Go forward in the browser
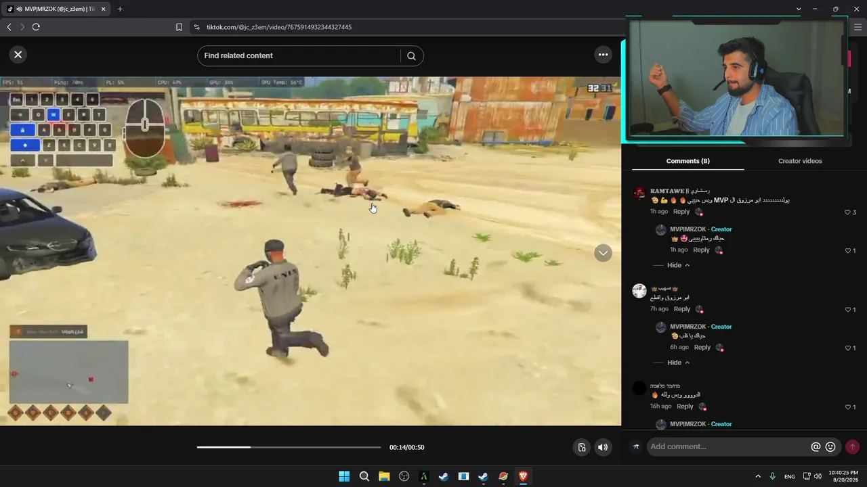This screenshot has width=867, height=487. pyautogui.click(x=22, y=27)
